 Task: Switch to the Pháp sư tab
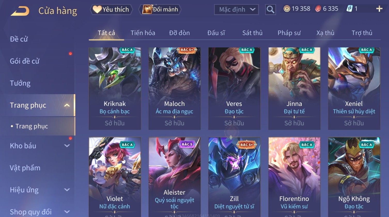point(289,33)
